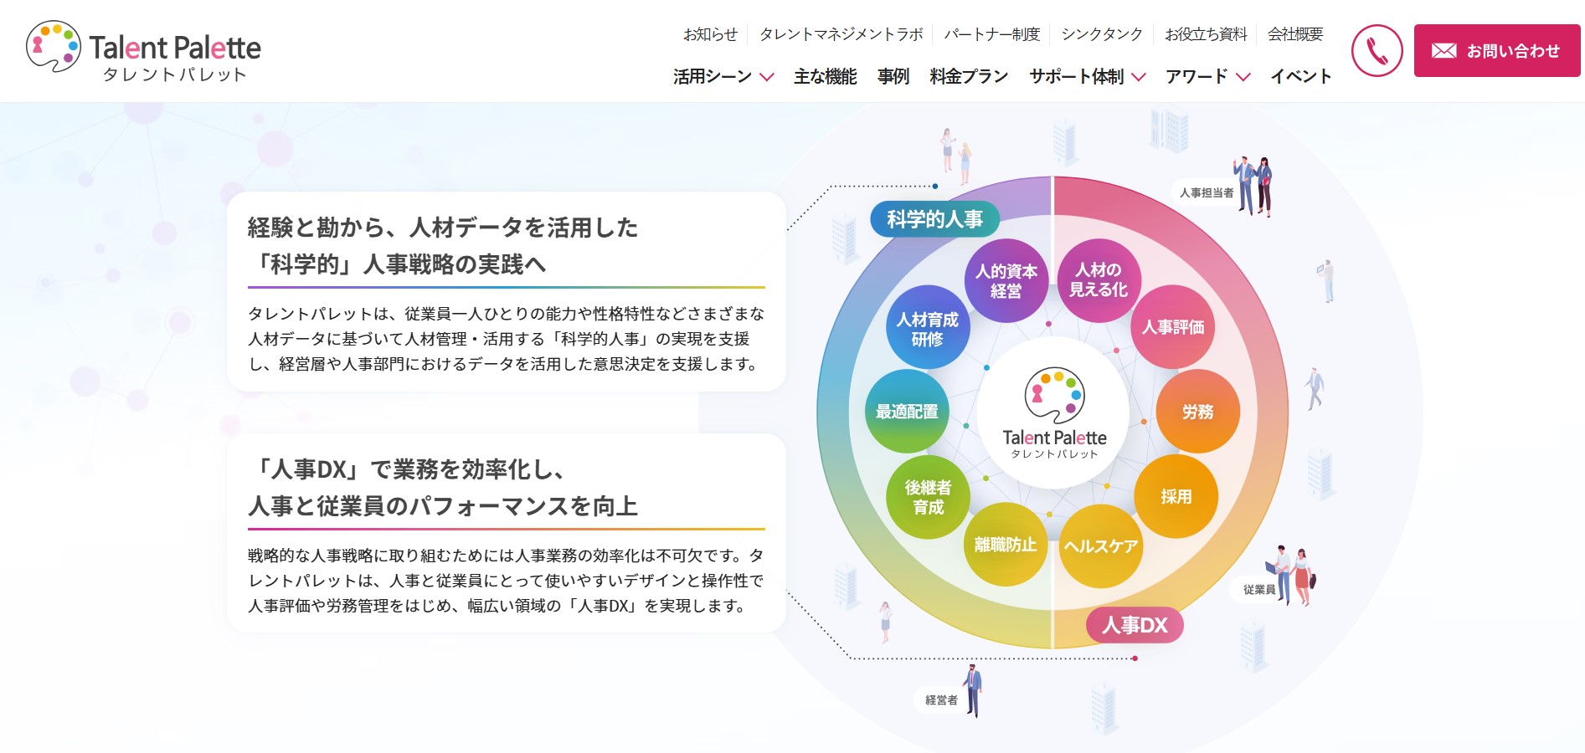Select the 料金プラン menu item

[969, 76]
